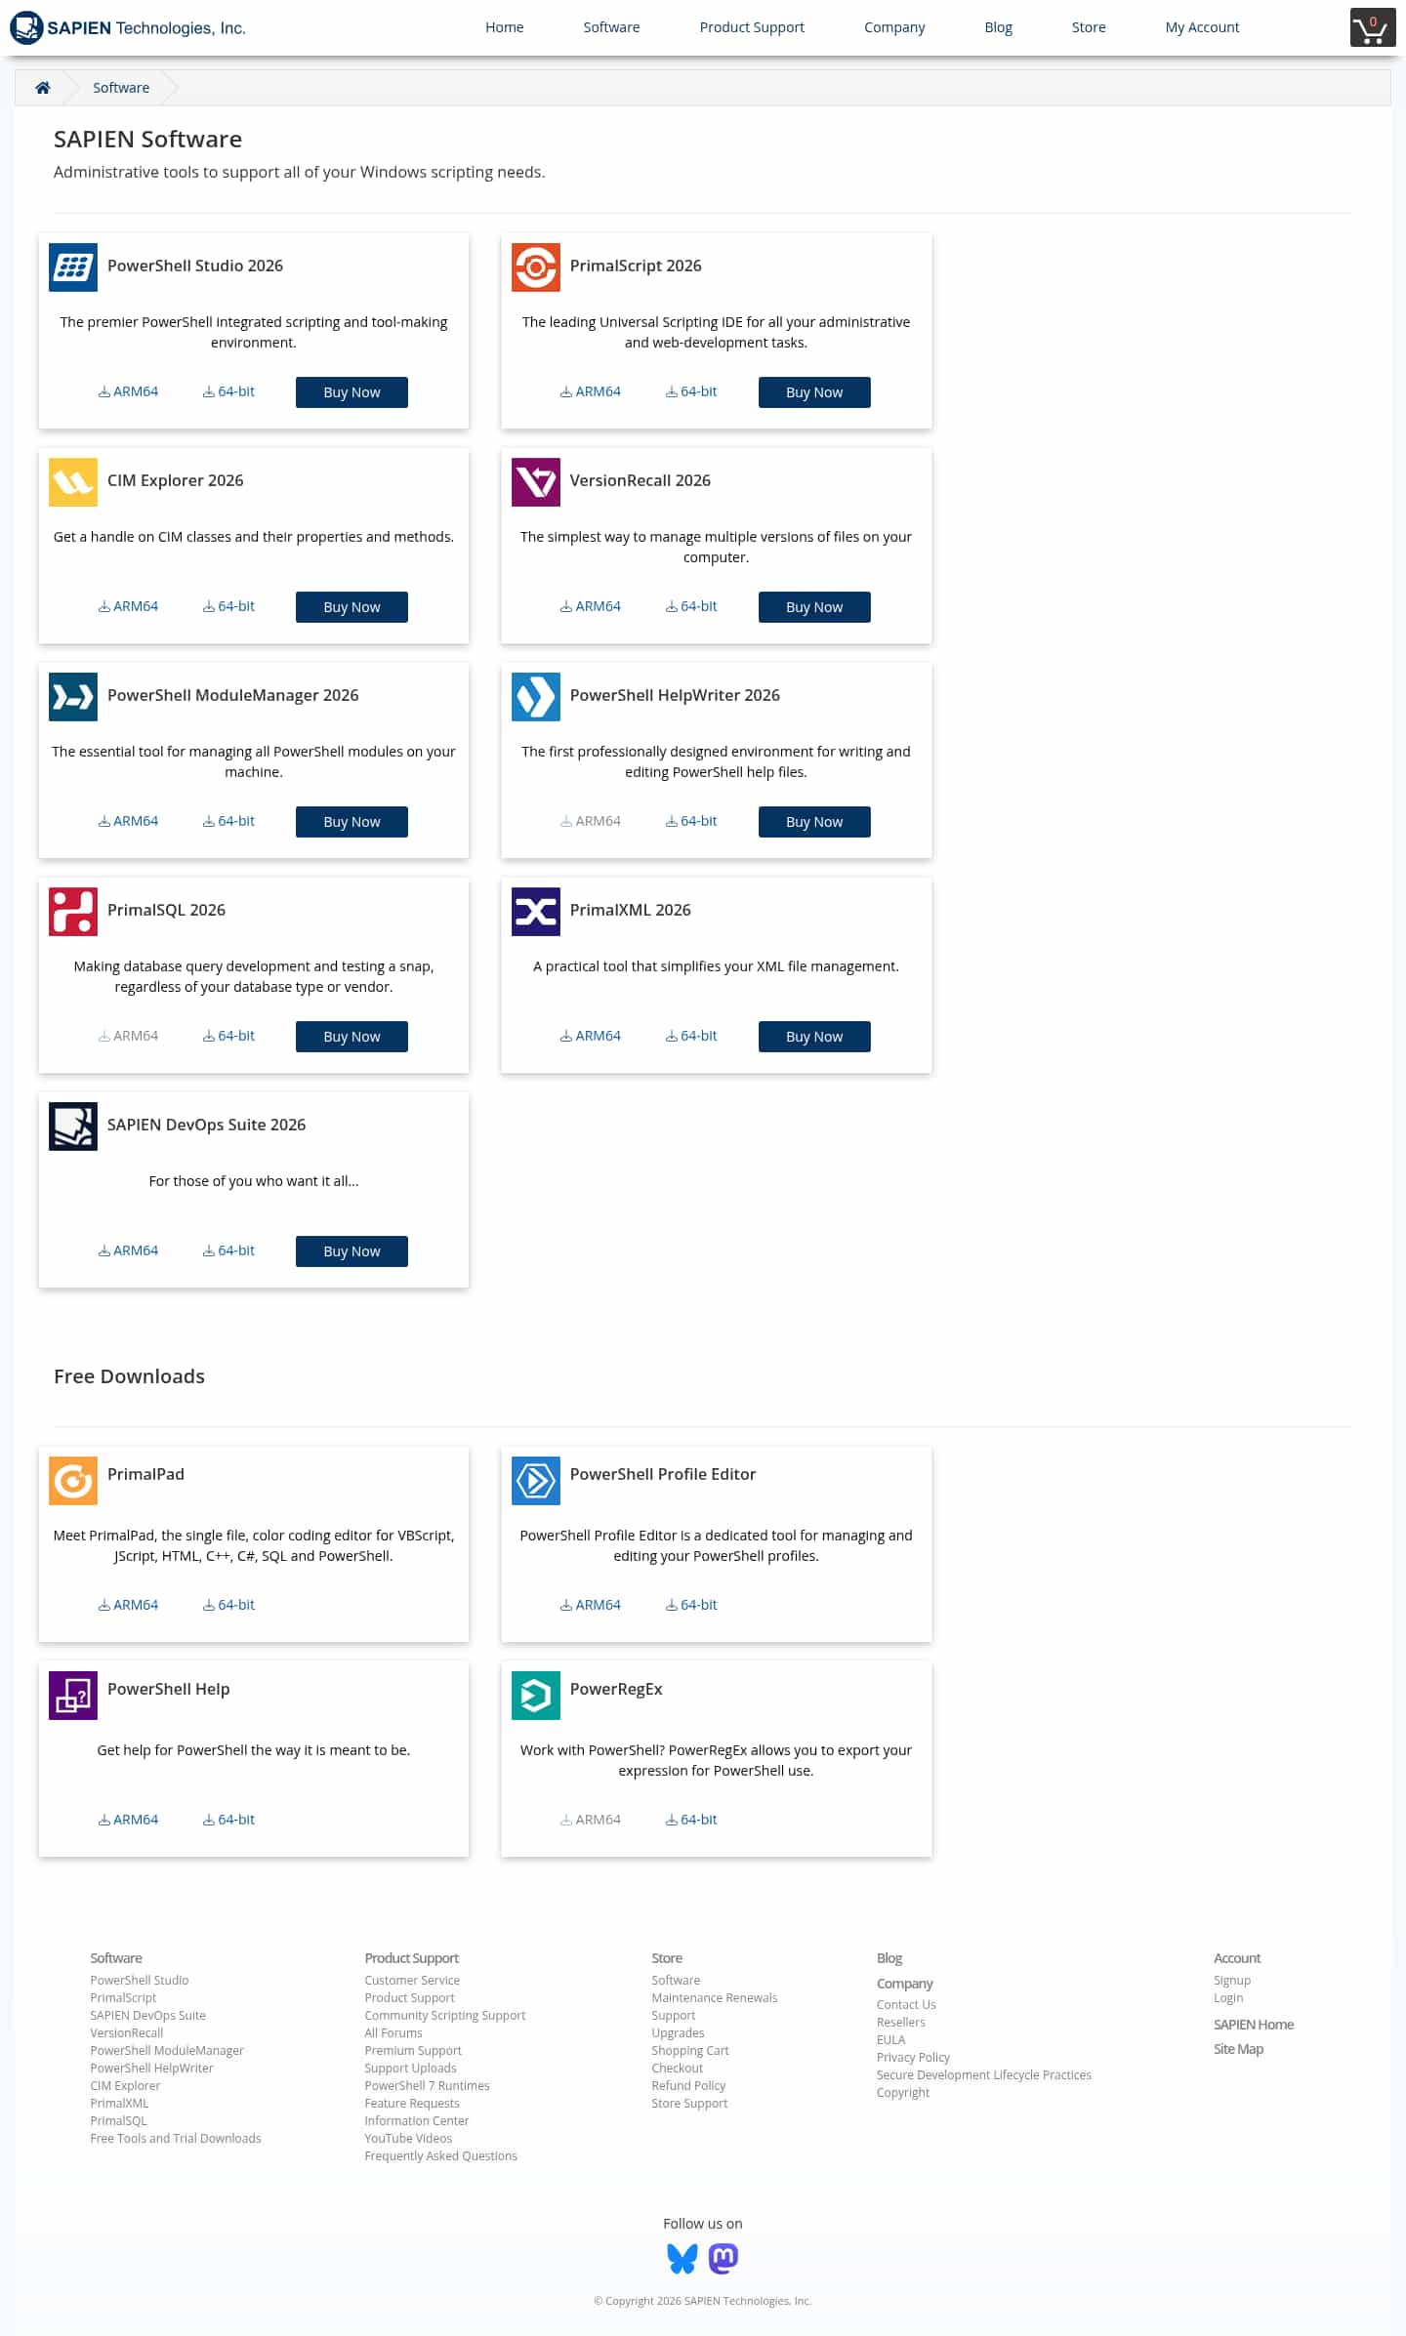Click the VersionRecall 2026 icon
Image resolution: width=1406 pixels, height=2336 pixels.
(536, 482)
